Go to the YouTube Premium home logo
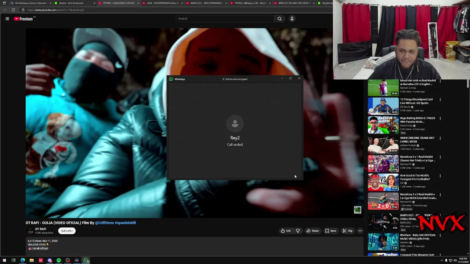The width and height of the screenshot is (470, 264). point(23,19)
